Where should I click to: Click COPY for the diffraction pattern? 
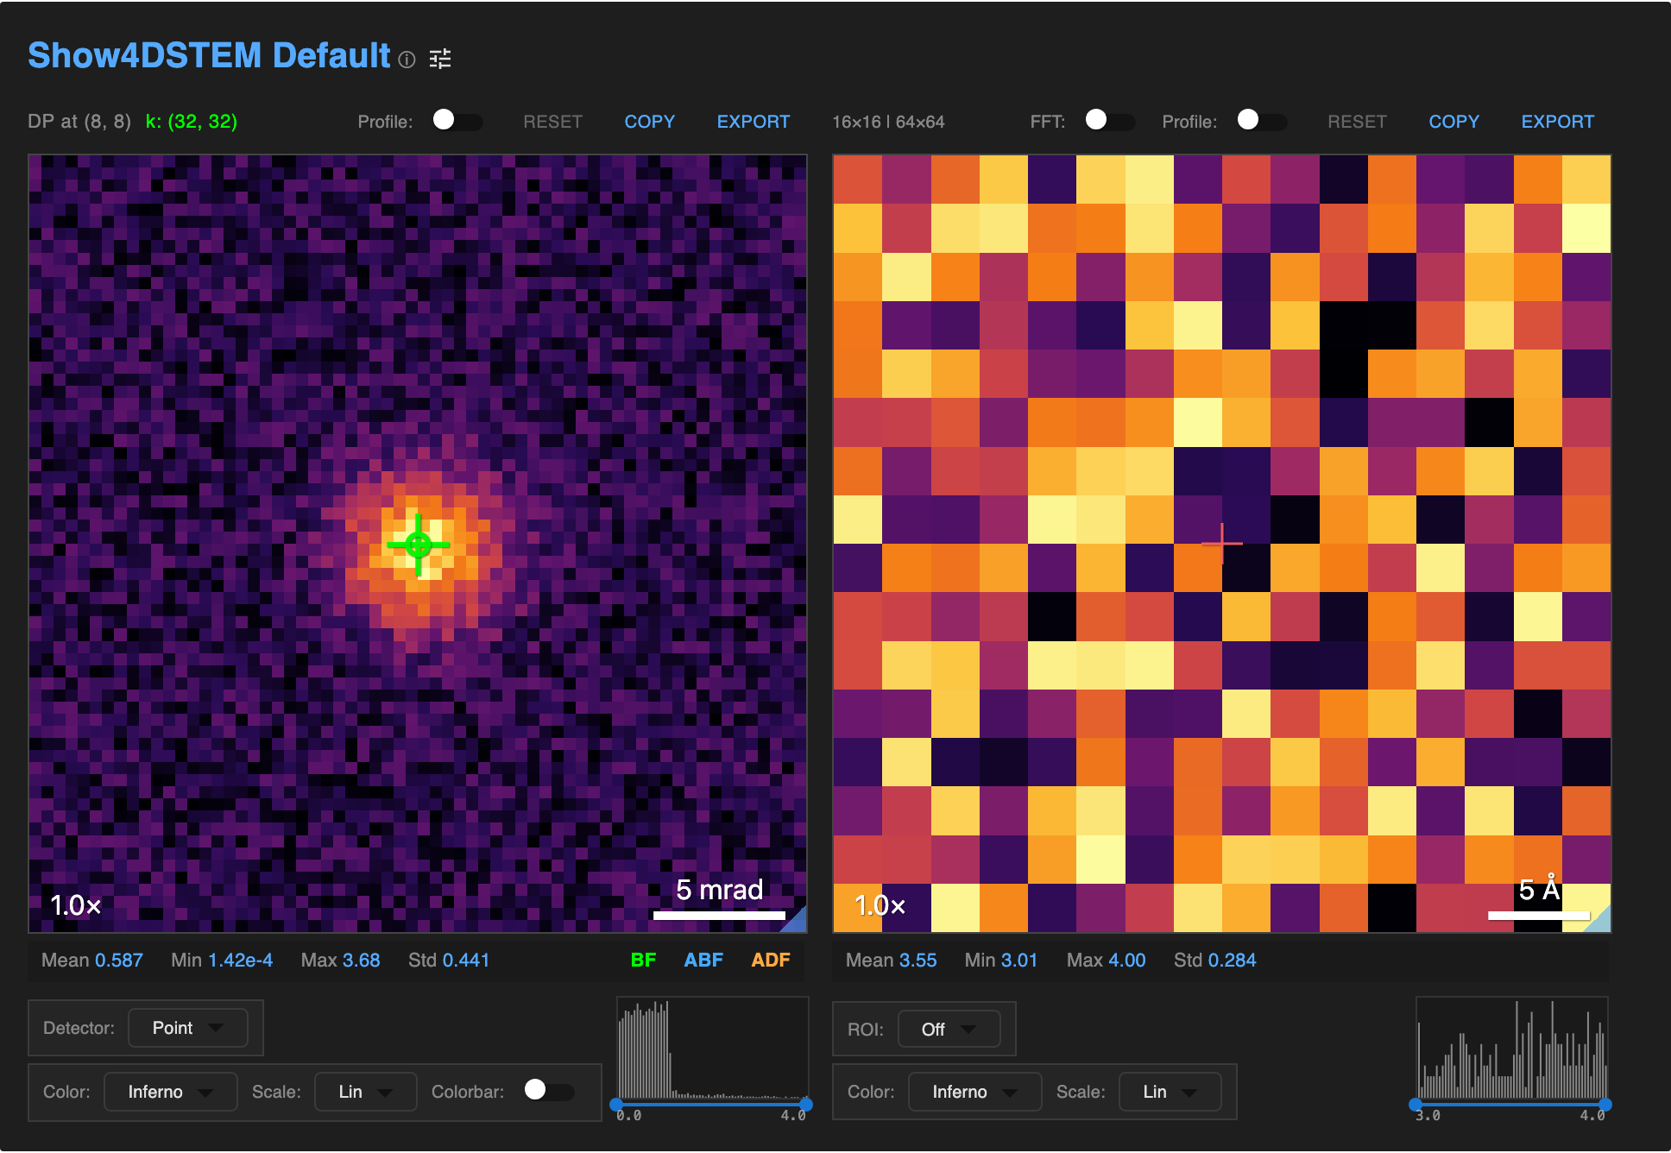[x=649, y=121]
